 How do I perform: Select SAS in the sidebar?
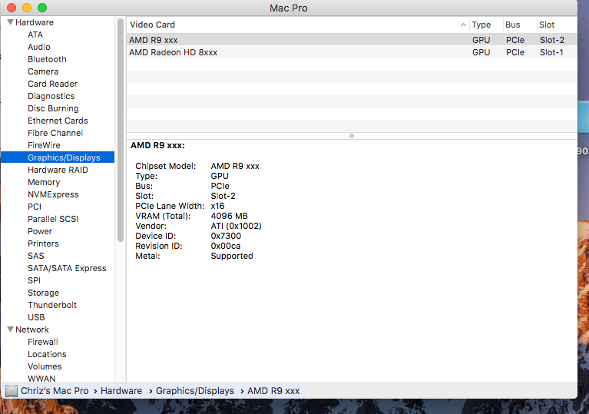35,256
